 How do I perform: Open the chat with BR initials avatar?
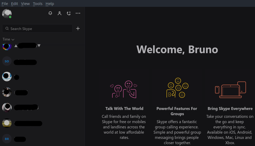42,139
